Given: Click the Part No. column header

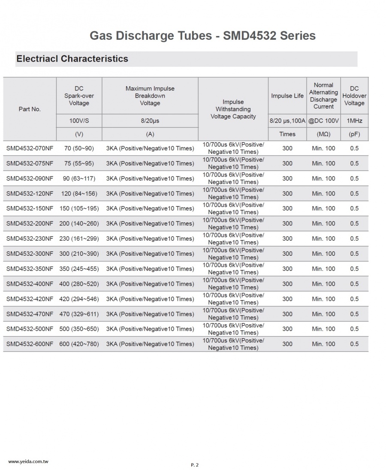Looking at the screenshot, I should click(x=30, y=109).
